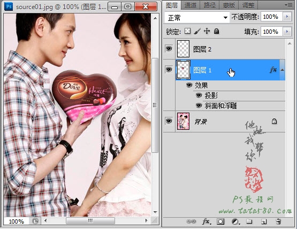Click the 不透明度 value field
The height and width of the screenshot is (229, 297).
272,17
